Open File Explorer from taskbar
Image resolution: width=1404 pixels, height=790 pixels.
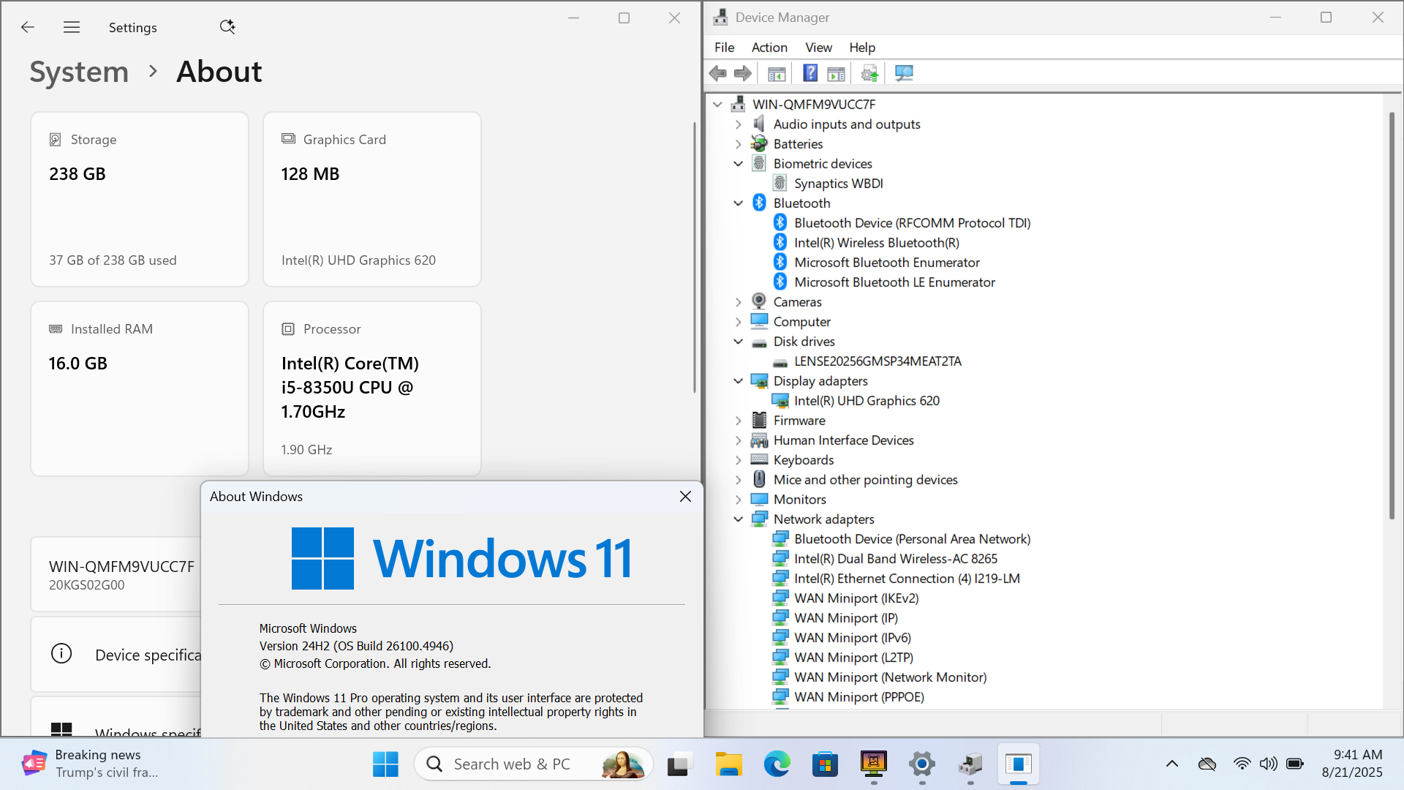(728, 764)
